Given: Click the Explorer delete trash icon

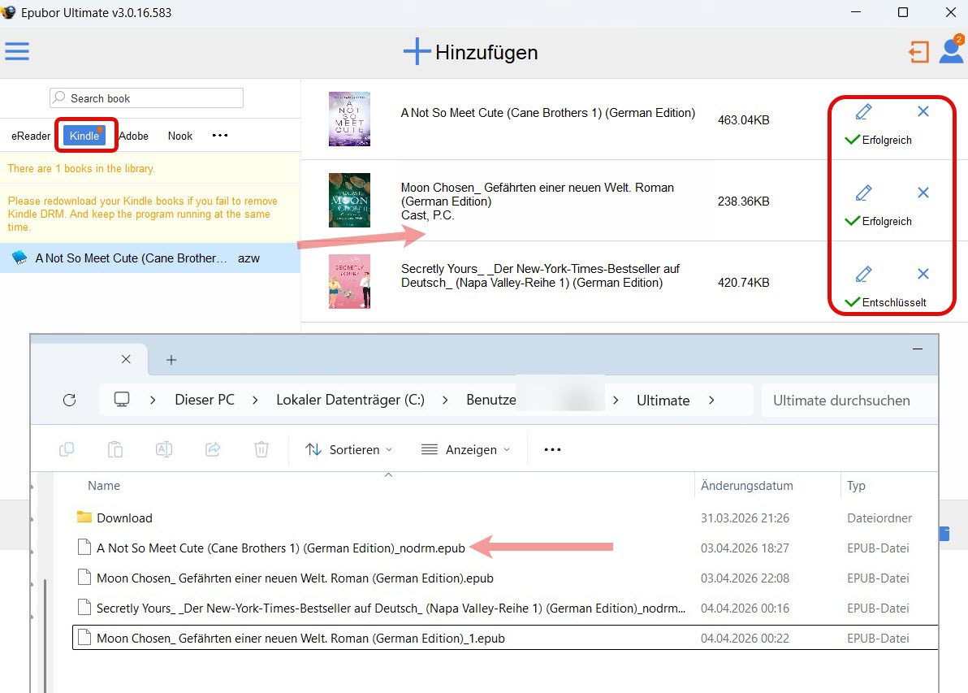Looking at the screenshot, I should [x=261, y=449].
